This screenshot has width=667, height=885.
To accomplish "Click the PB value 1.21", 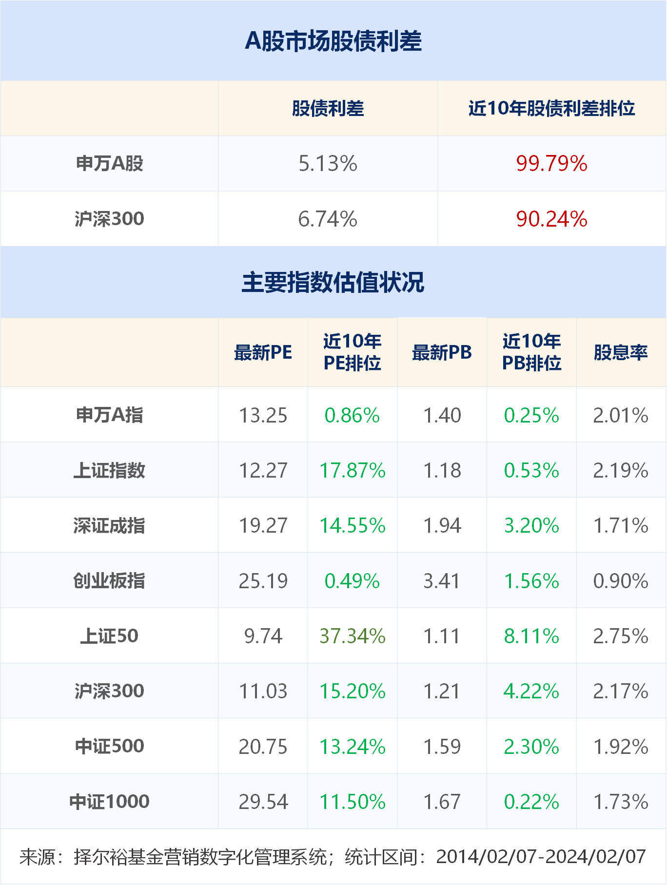I will 442,691.
